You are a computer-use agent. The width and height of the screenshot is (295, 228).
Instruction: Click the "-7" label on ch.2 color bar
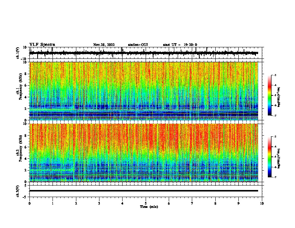275,177
